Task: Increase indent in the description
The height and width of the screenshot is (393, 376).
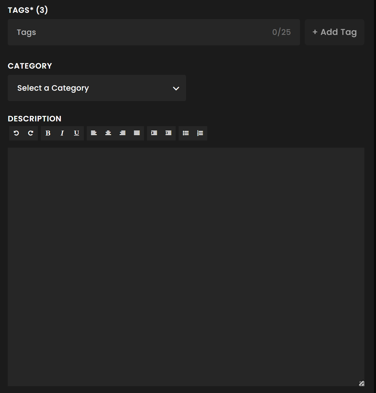Action: (154, 133)
